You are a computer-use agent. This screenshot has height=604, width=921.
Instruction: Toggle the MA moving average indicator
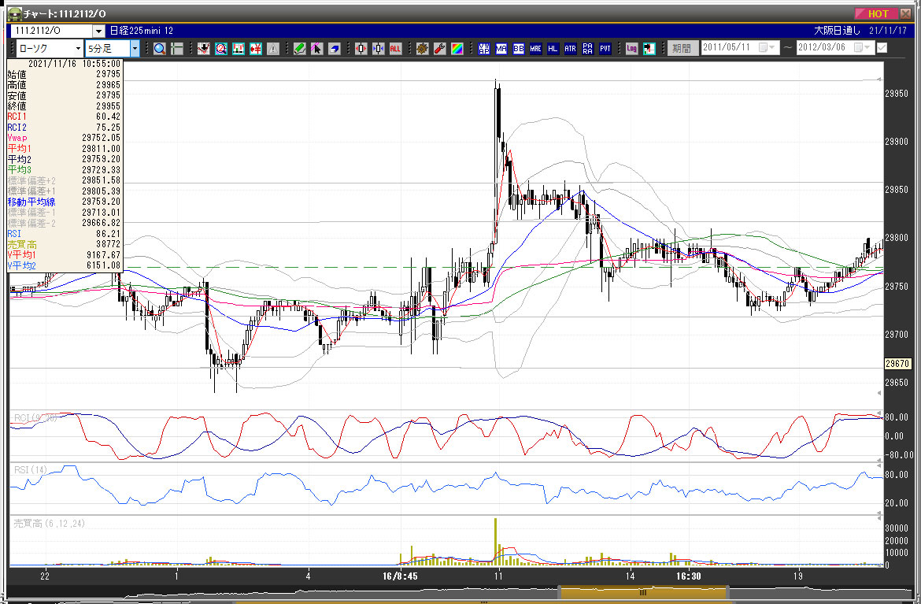tap(501, 49)
